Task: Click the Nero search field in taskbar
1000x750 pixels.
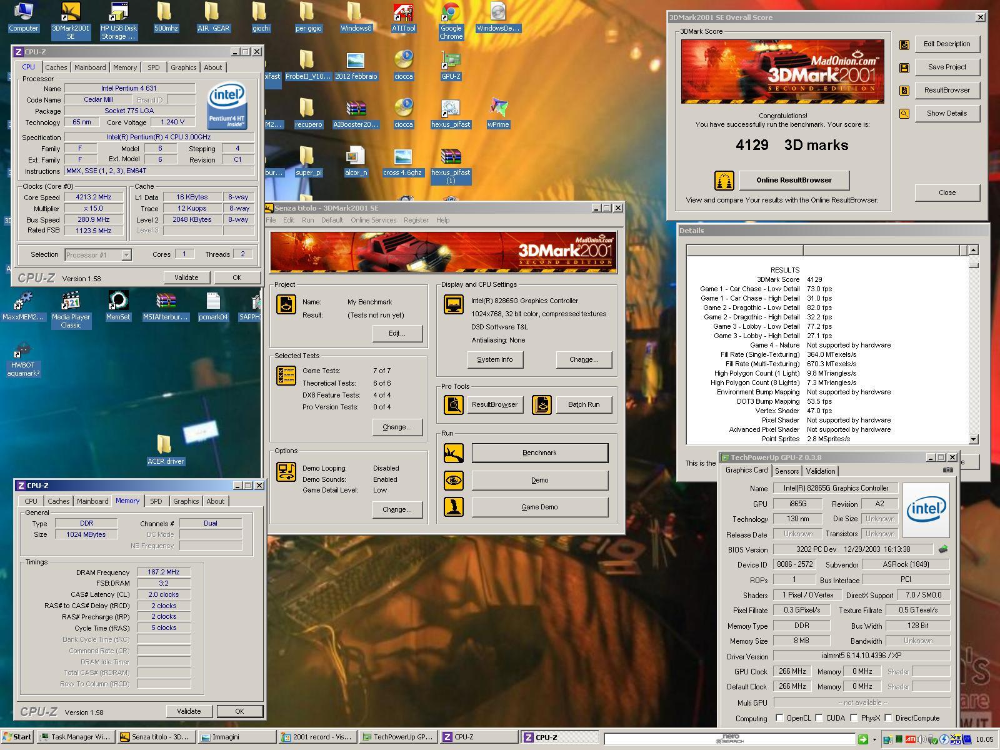Action: [x=729, y=739]
